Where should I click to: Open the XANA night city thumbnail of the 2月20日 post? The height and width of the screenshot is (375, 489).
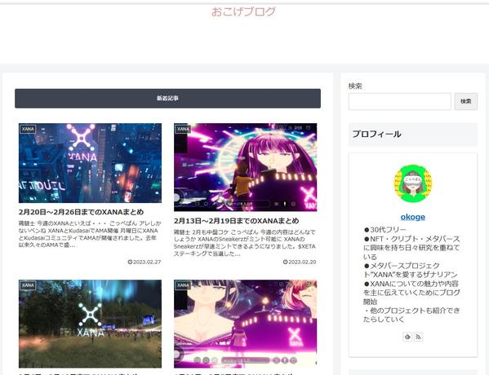coord(90,163)
